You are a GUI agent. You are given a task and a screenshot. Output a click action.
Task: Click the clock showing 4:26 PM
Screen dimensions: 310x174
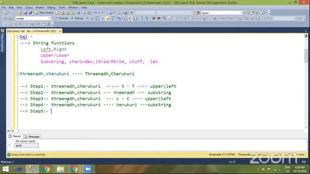point(300,168)
